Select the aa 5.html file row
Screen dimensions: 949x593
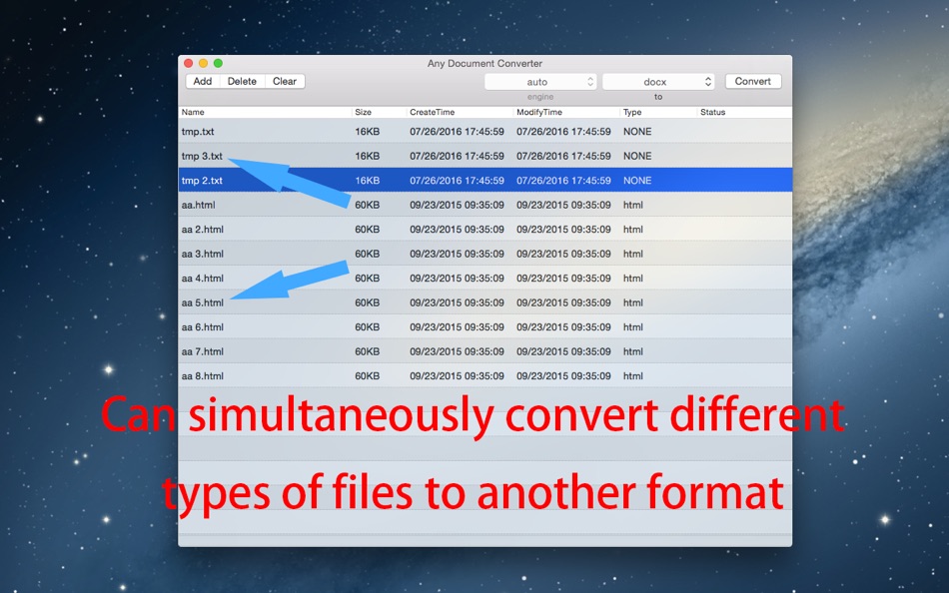click(484, 302)
